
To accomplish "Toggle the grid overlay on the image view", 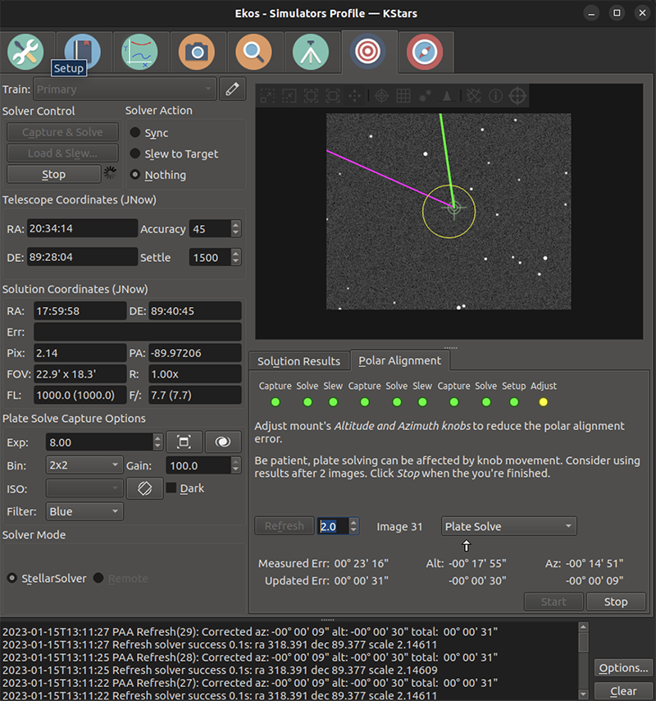I will (x=403, y=96).
